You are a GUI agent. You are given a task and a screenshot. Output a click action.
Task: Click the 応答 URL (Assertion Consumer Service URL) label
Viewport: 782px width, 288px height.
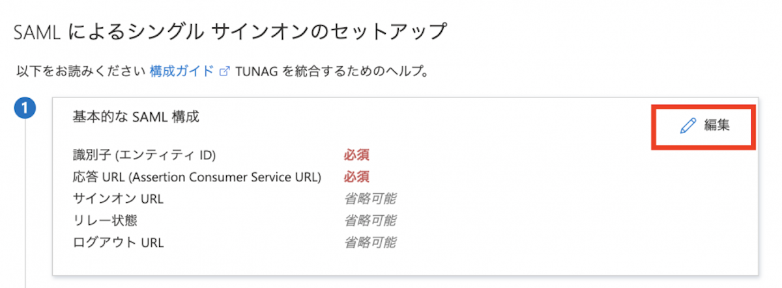coord(197,177)
